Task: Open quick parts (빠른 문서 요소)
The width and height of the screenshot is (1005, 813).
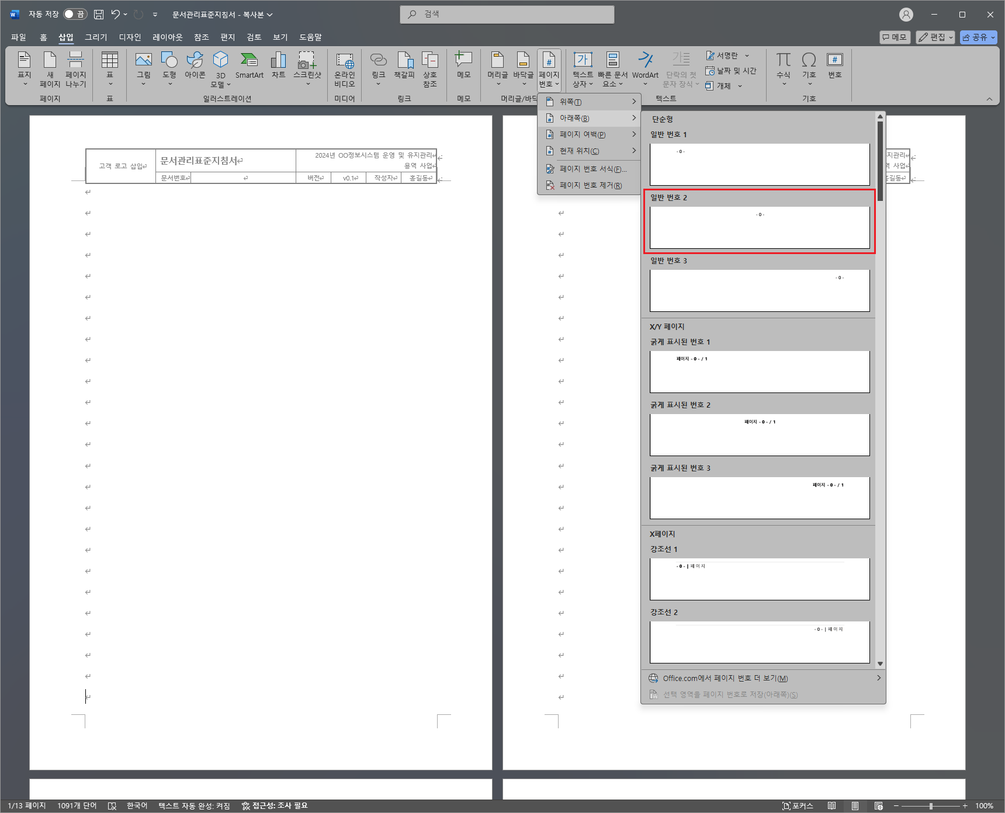Action: [x=612, y=69]
